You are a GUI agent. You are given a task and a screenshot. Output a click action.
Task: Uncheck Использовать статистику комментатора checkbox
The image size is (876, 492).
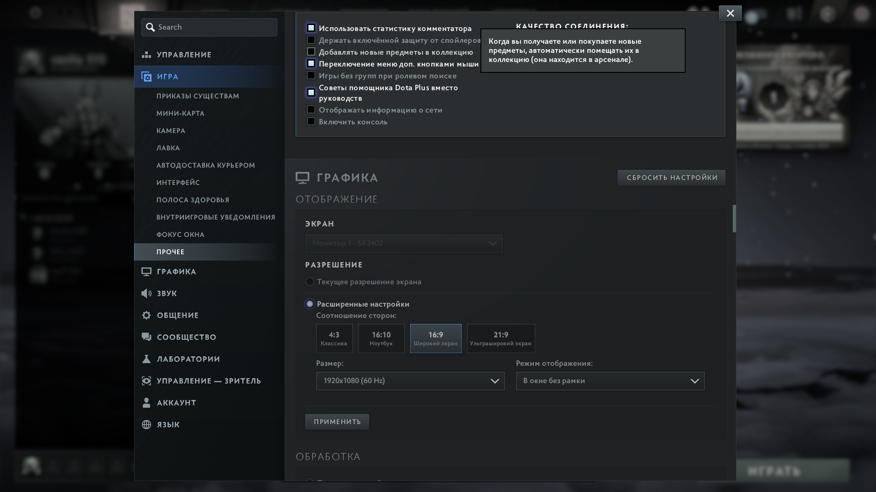[x=311, y=28]
